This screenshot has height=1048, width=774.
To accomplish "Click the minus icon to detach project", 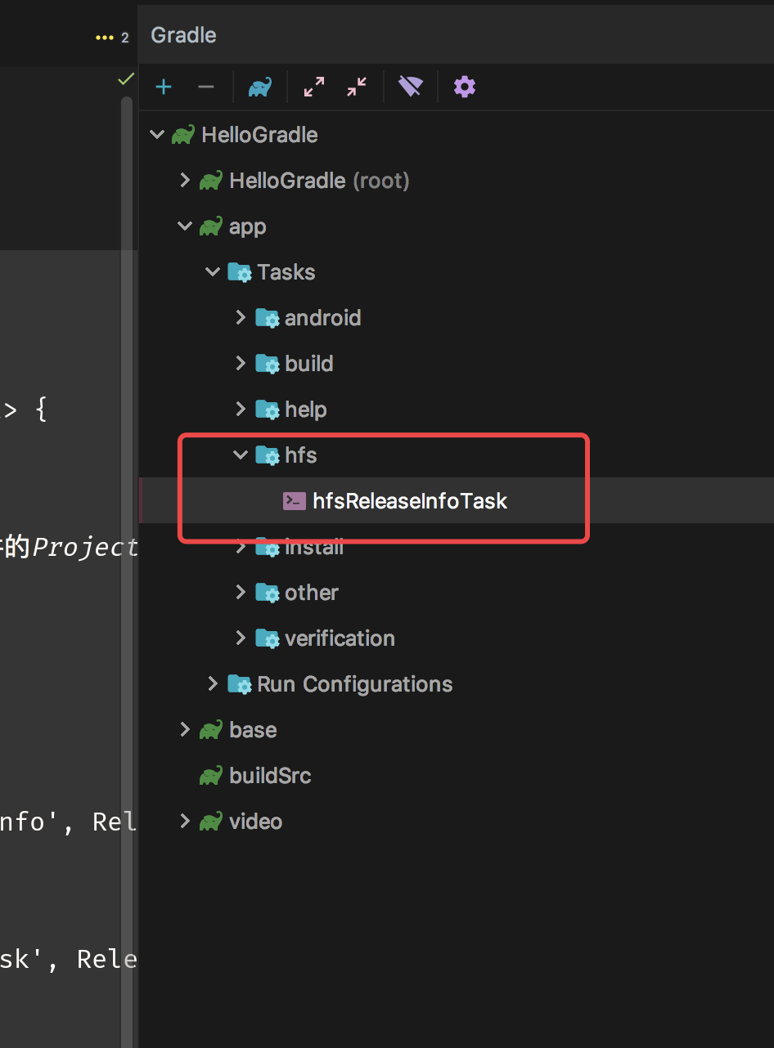I will click(x=206, y=87).
